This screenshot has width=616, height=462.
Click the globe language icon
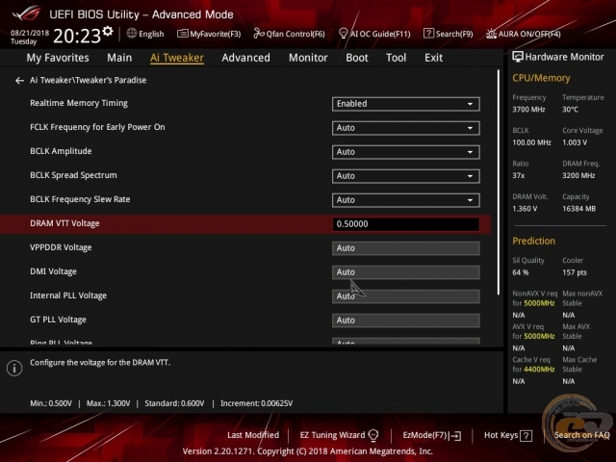132,34
